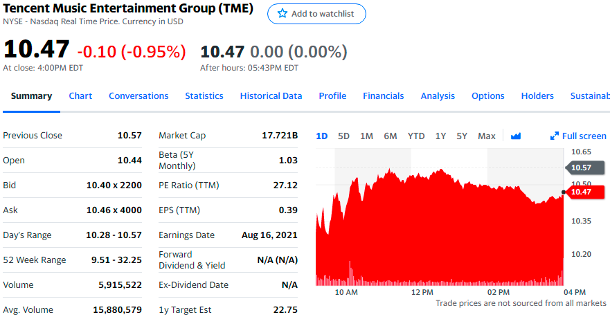Select the 5D chart range

343,136
